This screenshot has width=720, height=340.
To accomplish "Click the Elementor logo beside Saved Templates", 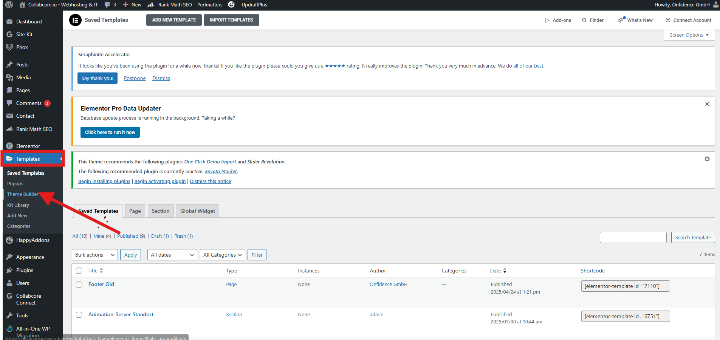I will click(x=75, y=20).
